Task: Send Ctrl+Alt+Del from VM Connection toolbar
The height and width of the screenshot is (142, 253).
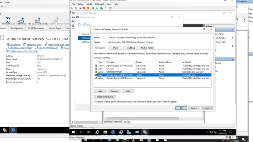Action: [x=72, y=8]
